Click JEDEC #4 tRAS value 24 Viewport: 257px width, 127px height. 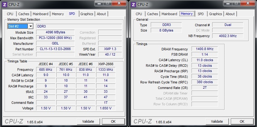pyautogui.click(x=46, y=91)
